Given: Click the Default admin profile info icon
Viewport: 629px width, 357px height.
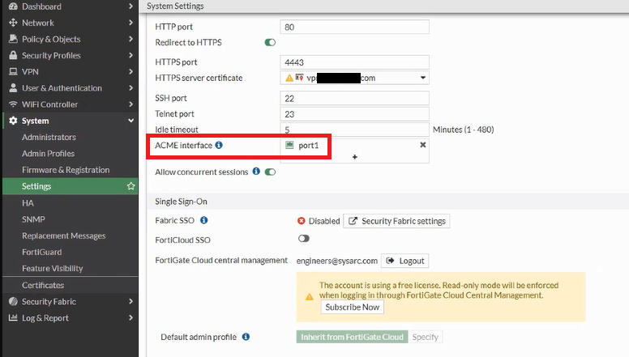Looking at the screenshot, I should [246, 337].
